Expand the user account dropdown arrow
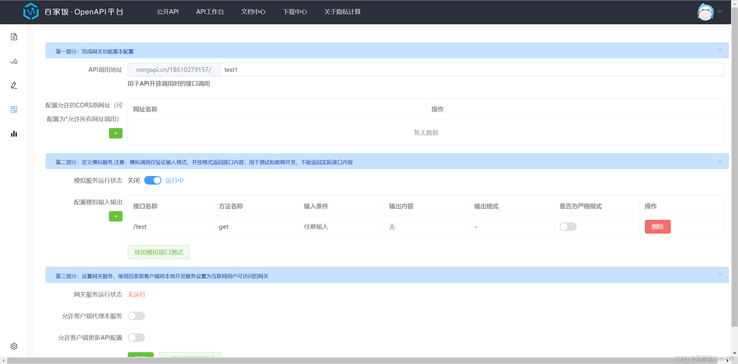 click(720, 12)
